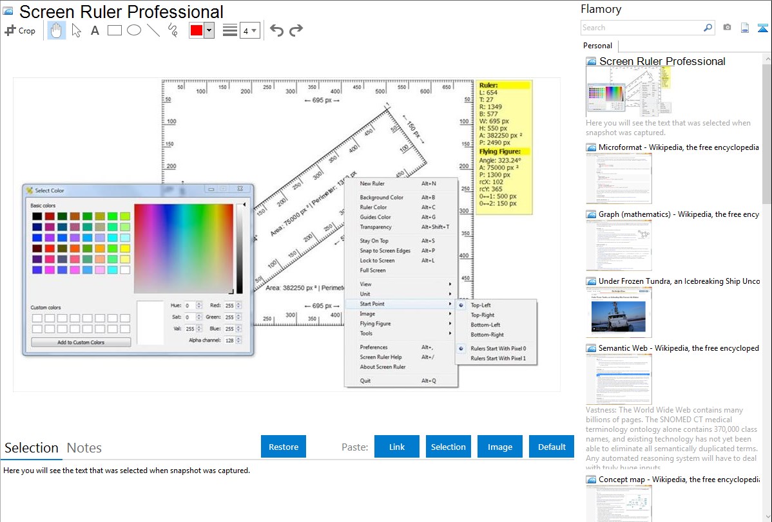Click the Restore button
Viewport: 772px width, 522px height.
(284, 447)
